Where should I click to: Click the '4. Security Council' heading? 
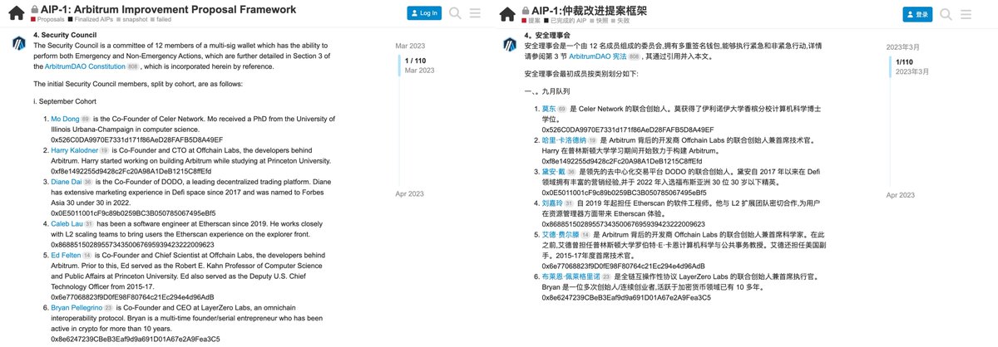tap(64, 35)
